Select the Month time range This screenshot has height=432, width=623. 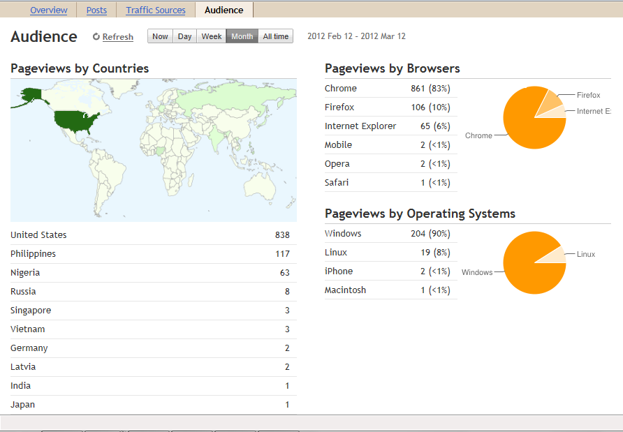click(x=242, y=36)
